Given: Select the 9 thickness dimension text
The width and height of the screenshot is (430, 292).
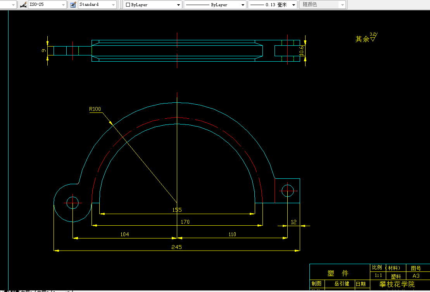Looking at the screenshot, I should point(43,50).
